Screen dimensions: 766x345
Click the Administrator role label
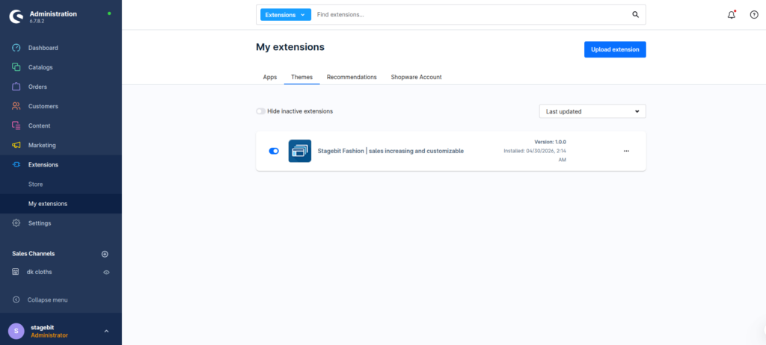[x=49, y=335]
